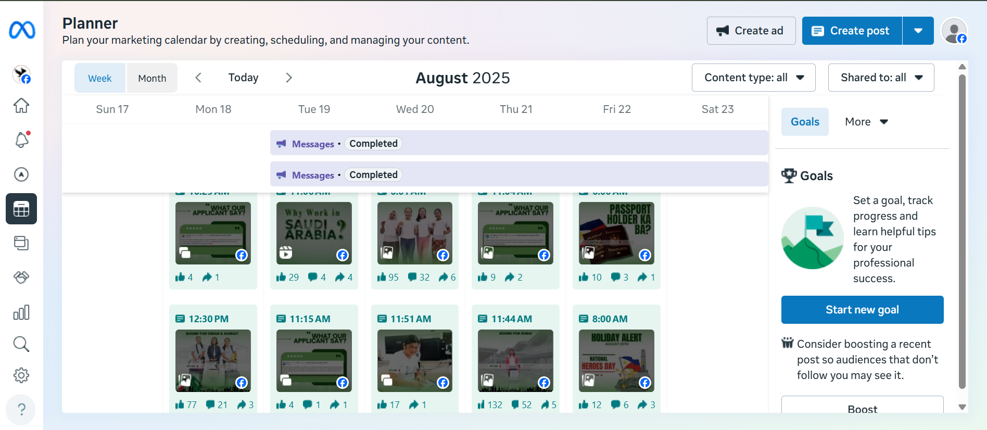This screenshot has height=430, width=987.
Task: Open the first Messages campaign link
Action: 313,144
